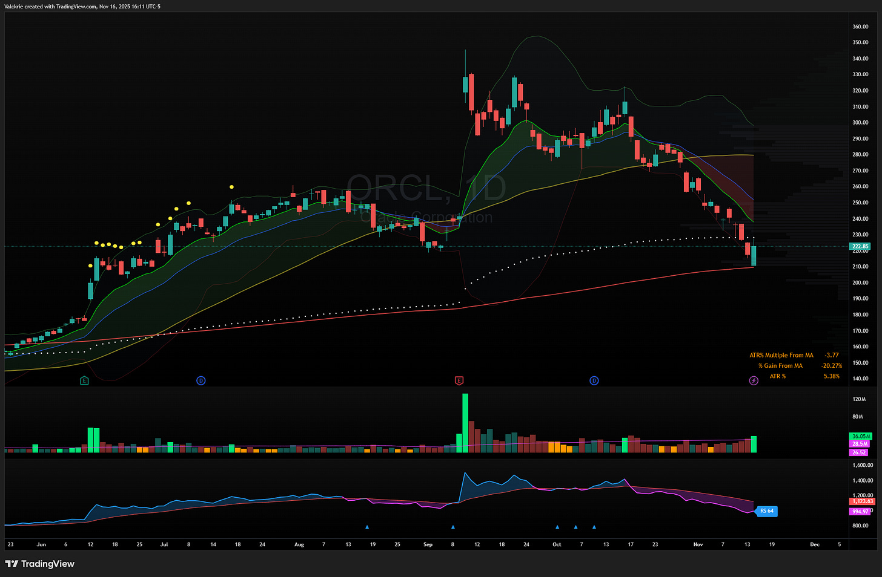Click the -3.77 ATR multiple value

[832, 355]
